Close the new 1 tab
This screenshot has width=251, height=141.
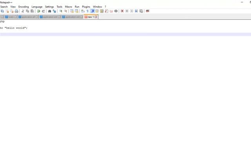[x=96, y=17]
